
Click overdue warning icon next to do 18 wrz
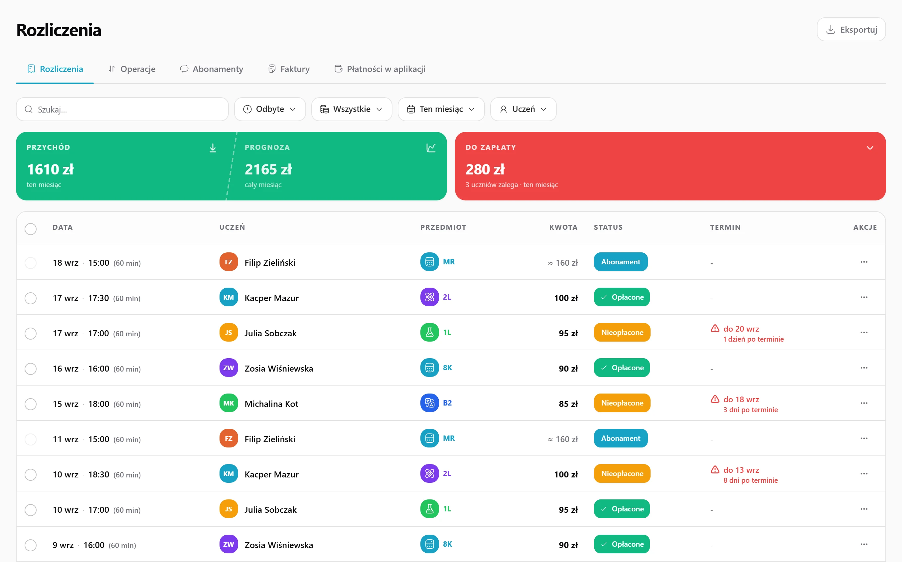click(714, 399)
